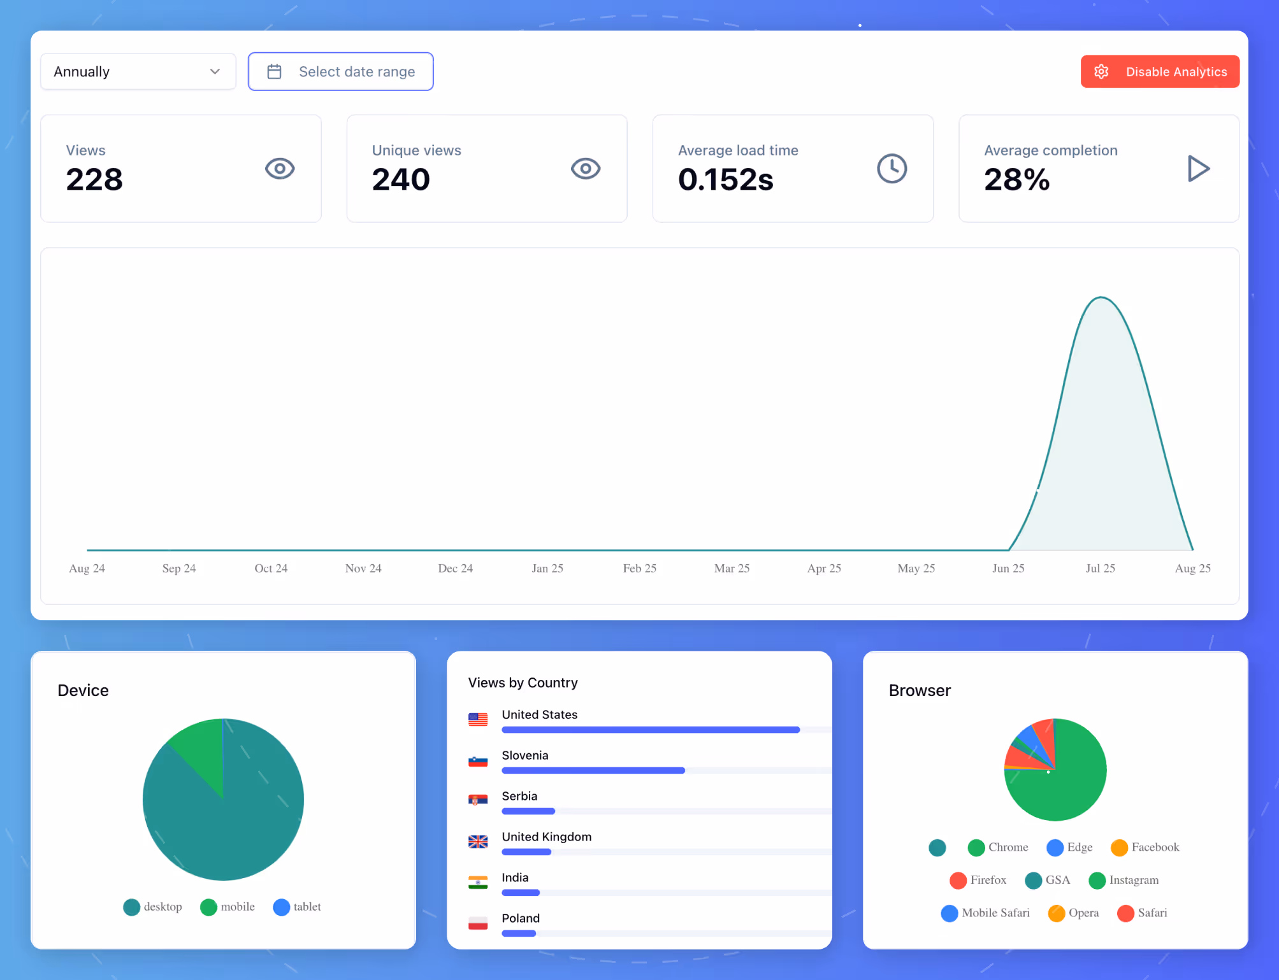Click the Aug 25 axis label
Image resolution: width=1279 pixels, height=980 pixels.
point(1192,568)
